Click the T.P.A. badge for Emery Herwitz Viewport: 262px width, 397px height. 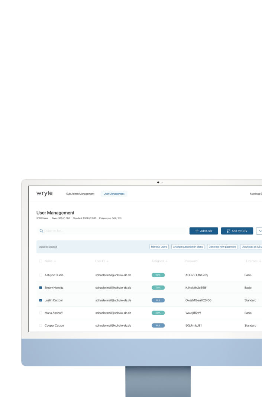(158, 288)
